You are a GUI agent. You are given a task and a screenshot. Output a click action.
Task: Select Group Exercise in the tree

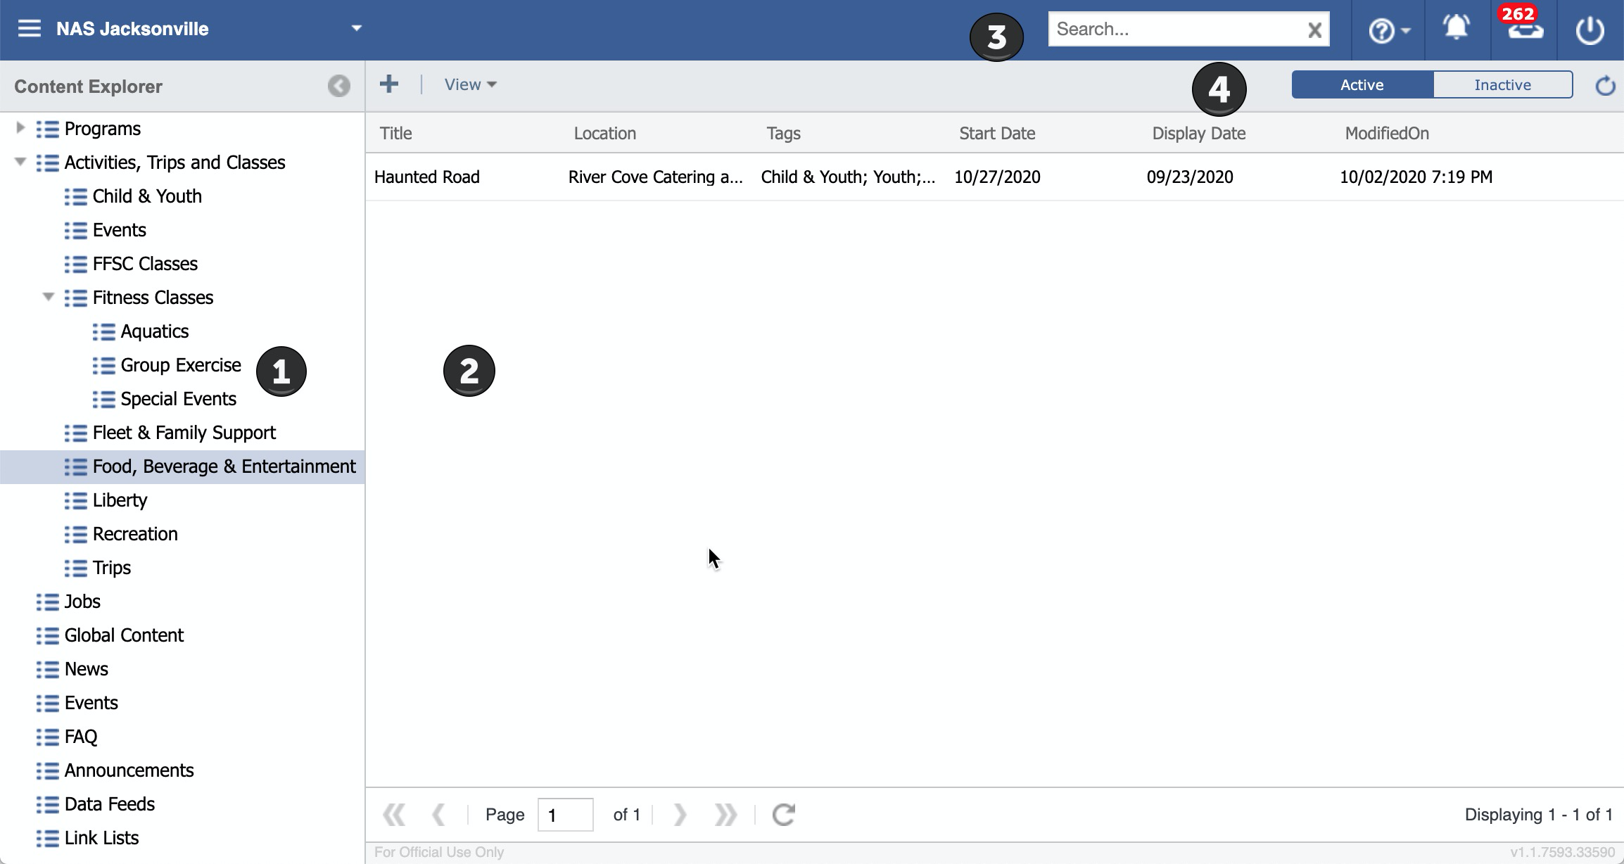(x=180, y=365)
